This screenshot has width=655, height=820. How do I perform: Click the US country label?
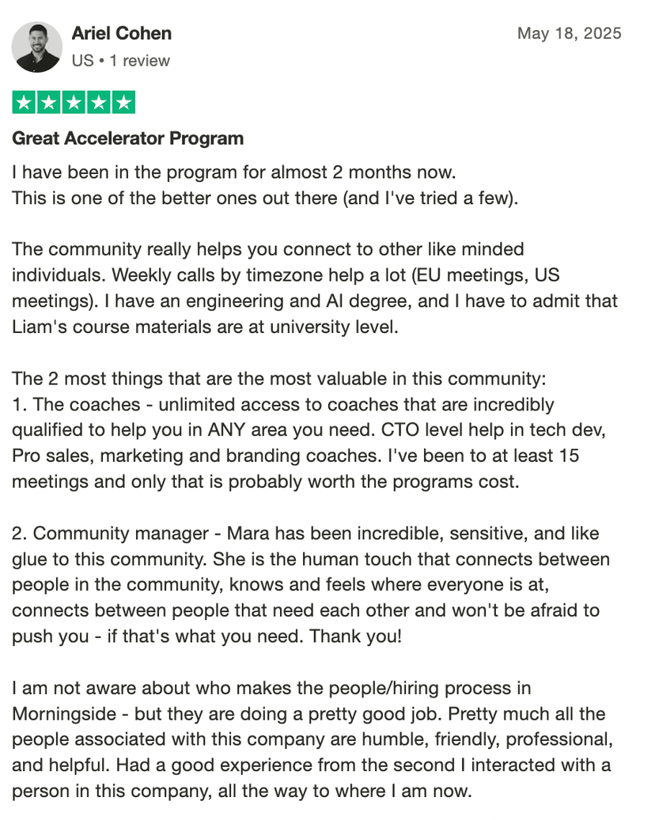82,61
